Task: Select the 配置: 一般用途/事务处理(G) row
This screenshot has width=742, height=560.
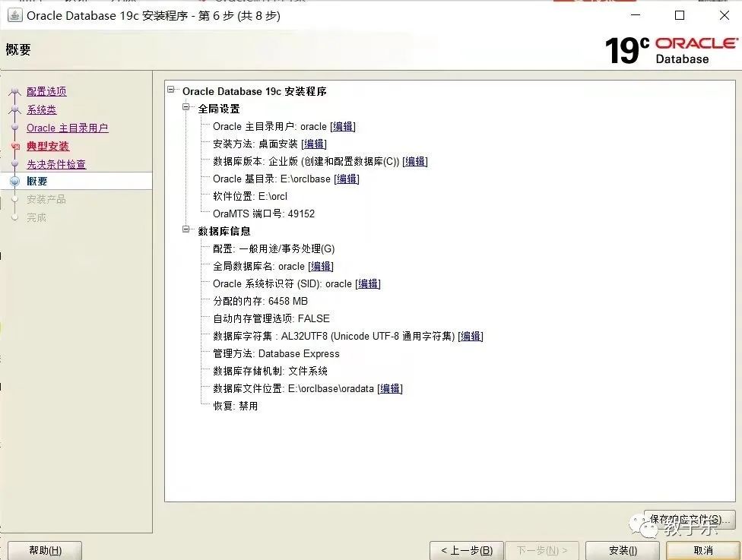Action: [274, 248]
